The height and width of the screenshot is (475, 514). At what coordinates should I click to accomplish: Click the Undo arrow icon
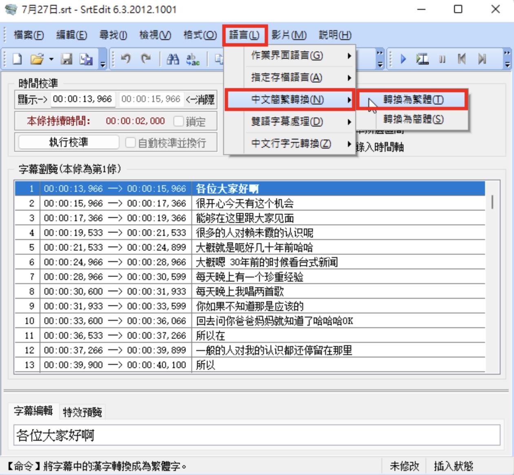pos(126,60)
